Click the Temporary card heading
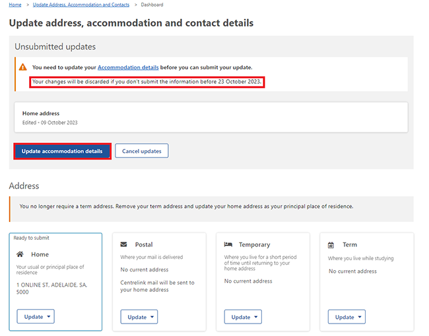 [x=254, y=244]
